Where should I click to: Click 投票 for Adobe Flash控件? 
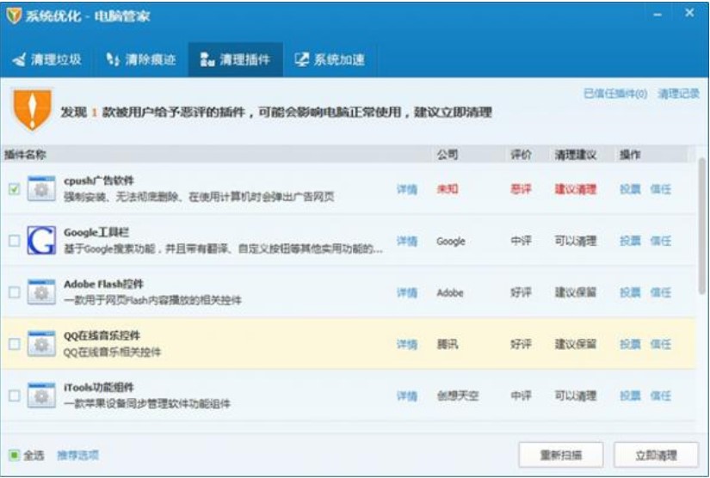[x=630, y=292]
